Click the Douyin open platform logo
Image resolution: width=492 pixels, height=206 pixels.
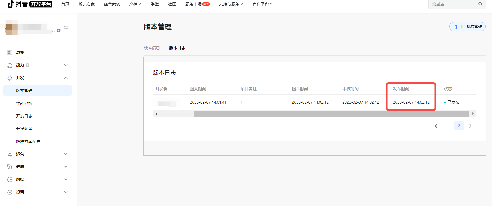(29, 4)
